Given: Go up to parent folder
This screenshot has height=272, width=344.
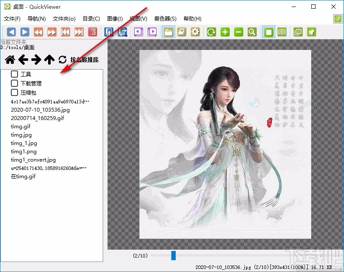Looking at the screenshot, I should pos(49,60).
